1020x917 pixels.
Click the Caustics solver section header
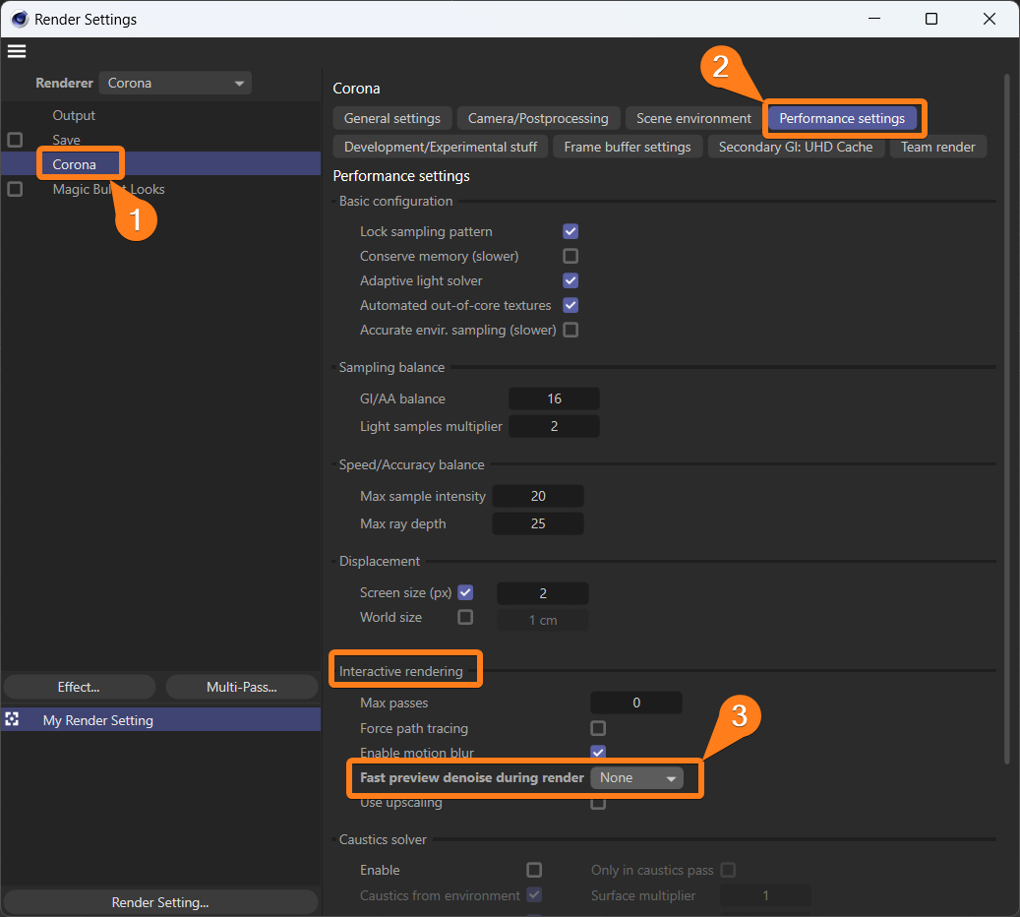[383, 839]
